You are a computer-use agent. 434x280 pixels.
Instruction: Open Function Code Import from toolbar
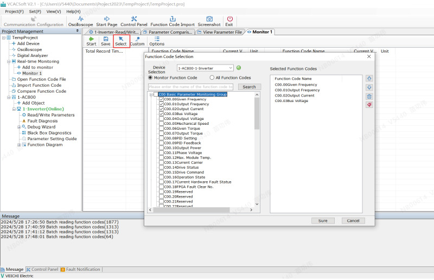tap(172, 21)
